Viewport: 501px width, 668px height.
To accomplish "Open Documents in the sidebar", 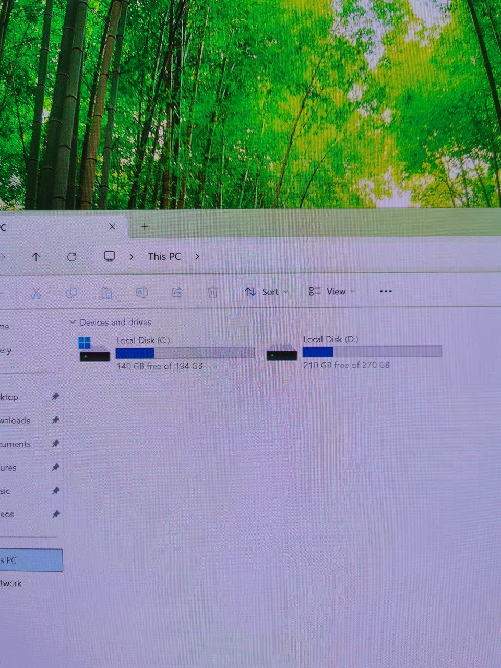I will coord(16,444).
